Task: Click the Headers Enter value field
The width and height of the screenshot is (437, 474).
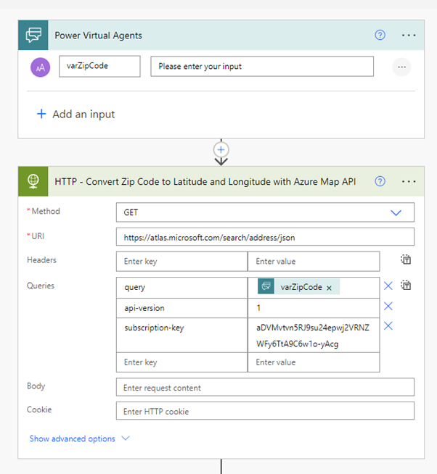Action: pyautogui.click(x=314, y=261)
